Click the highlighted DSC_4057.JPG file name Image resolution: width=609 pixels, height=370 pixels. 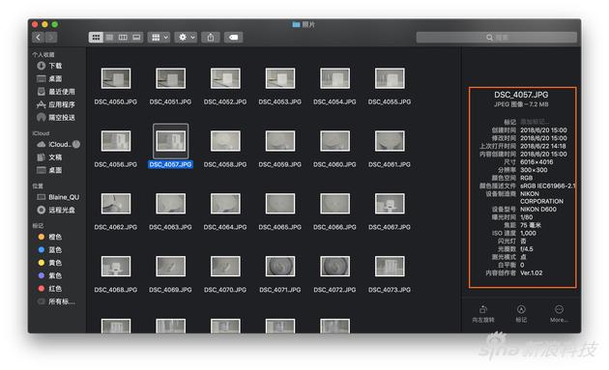(170, 164)
